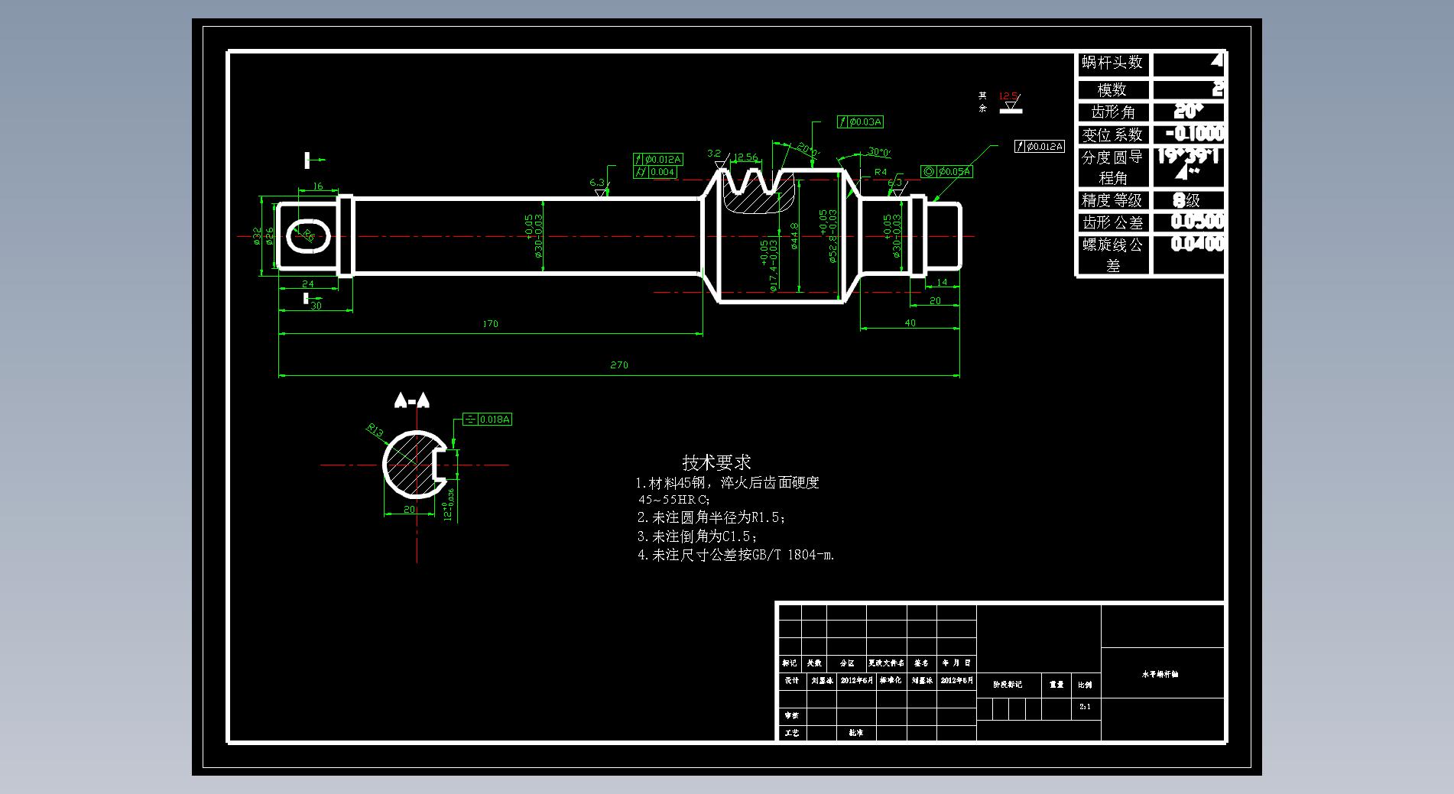Click the 审核 title block cell
Screen dimensions: 1454x794
[791, 716]
